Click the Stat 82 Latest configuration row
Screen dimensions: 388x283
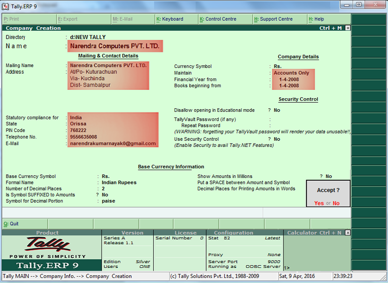coord(244,238)
